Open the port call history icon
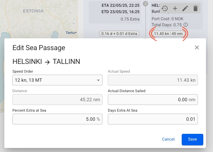213x152 pixels. pyautogui.click(x=165, y=8)
